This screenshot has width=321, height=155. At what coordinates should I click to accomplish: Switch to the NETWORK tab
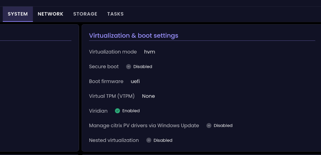(50, 14)
